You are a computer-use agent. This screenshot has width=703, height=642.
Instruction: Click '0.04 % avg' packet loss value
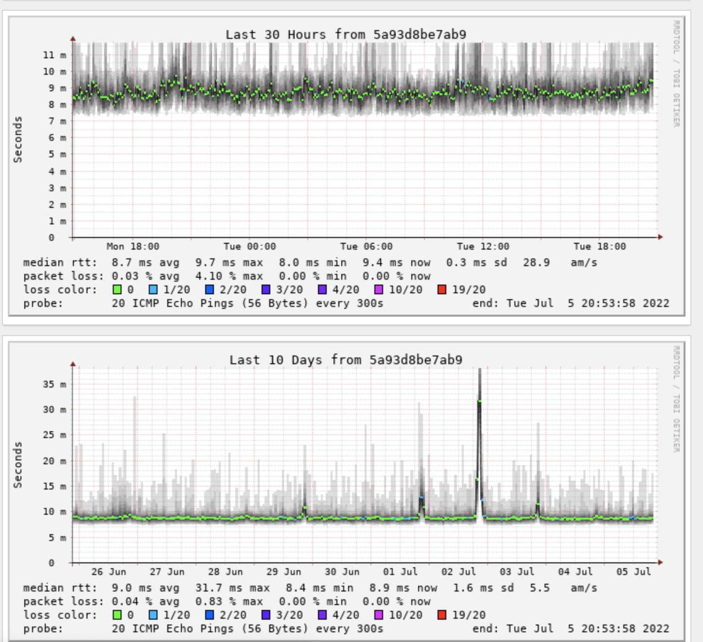[145, 602]
